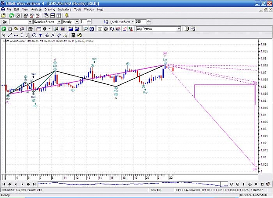Click the icon left of Load Last Bars

[x=106, y=22]
